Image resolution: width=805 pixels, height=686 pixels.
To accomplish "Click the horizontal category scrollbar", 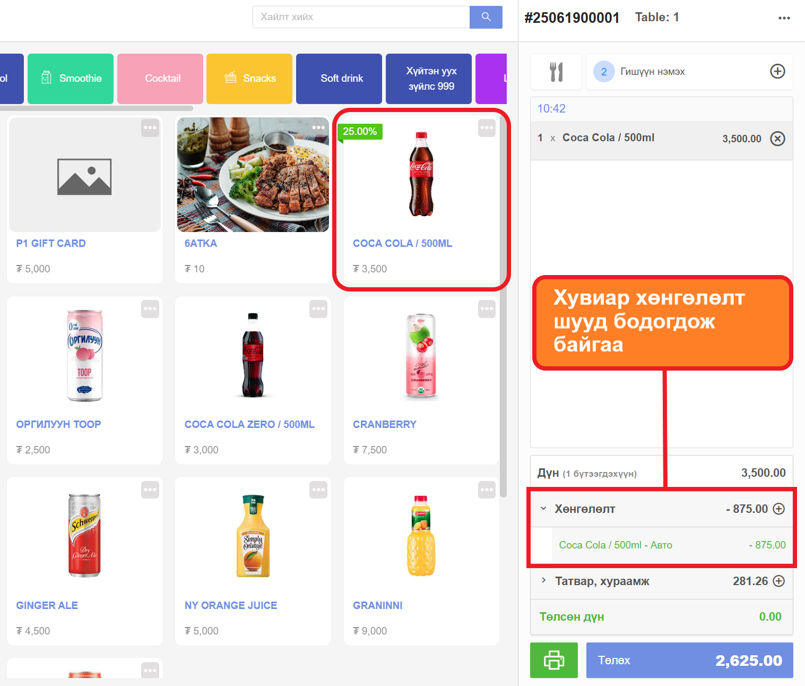I will 97,108.
